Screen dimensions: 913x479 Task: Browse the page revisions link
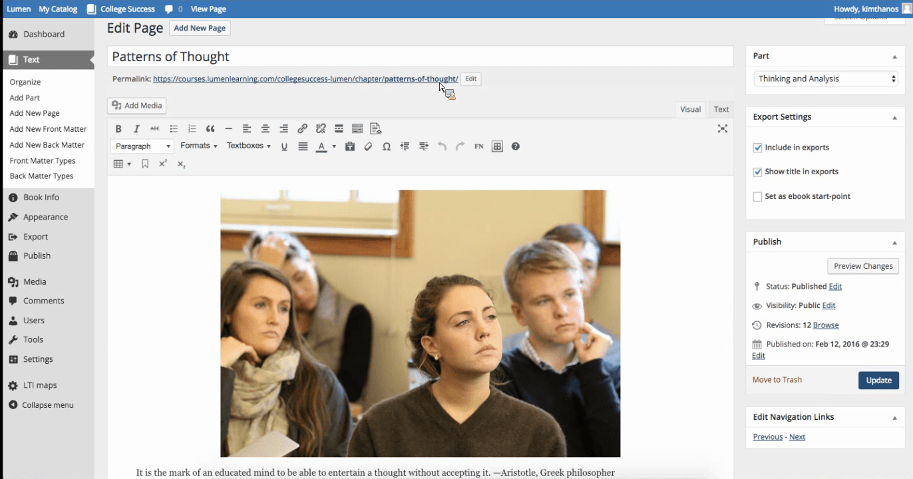[x=826, y=325]
